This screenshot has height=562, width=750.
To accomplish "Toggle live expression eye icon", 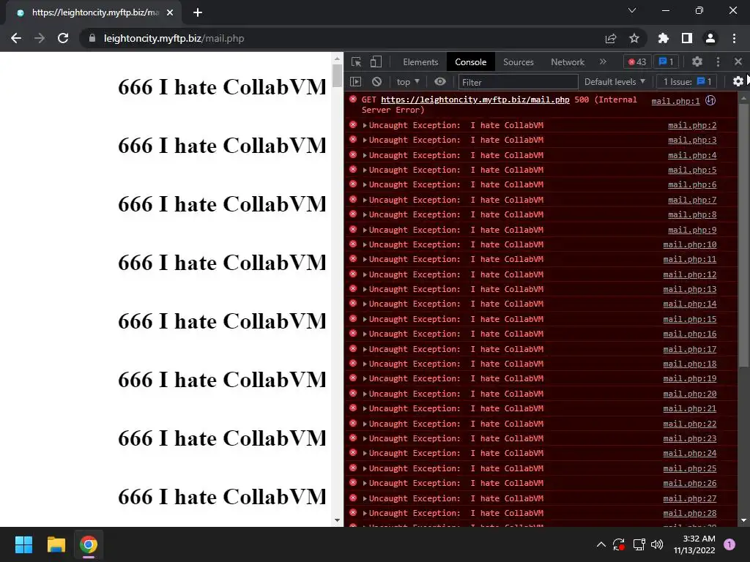I will pos(440,82).
